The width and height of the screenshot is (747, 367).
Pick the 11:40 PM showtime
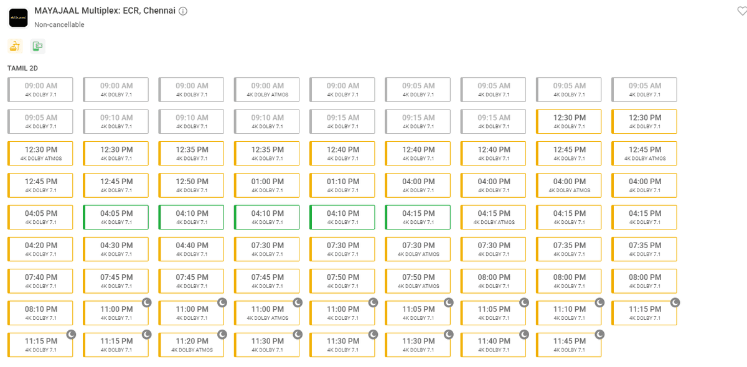(494, 345)
